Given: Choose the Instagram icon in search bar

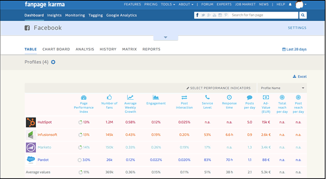Looking at the screenshot, I should pyautogui.click(x=220, y=15).
